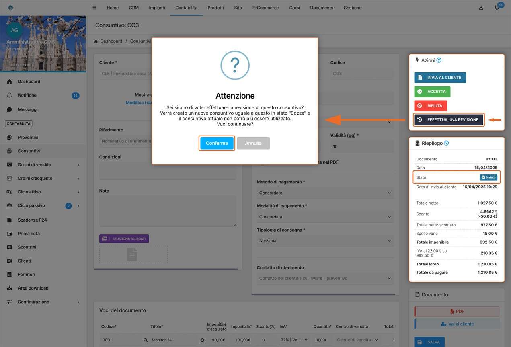Image resolution: width=511 pixels, height=347 pixels.
Task: Select E-Commerce from the top navigation
Action: coord(265,8)
